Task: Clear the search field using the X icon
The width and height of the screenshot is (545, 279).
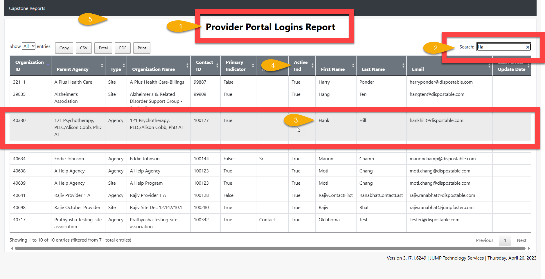Action: 528,47
